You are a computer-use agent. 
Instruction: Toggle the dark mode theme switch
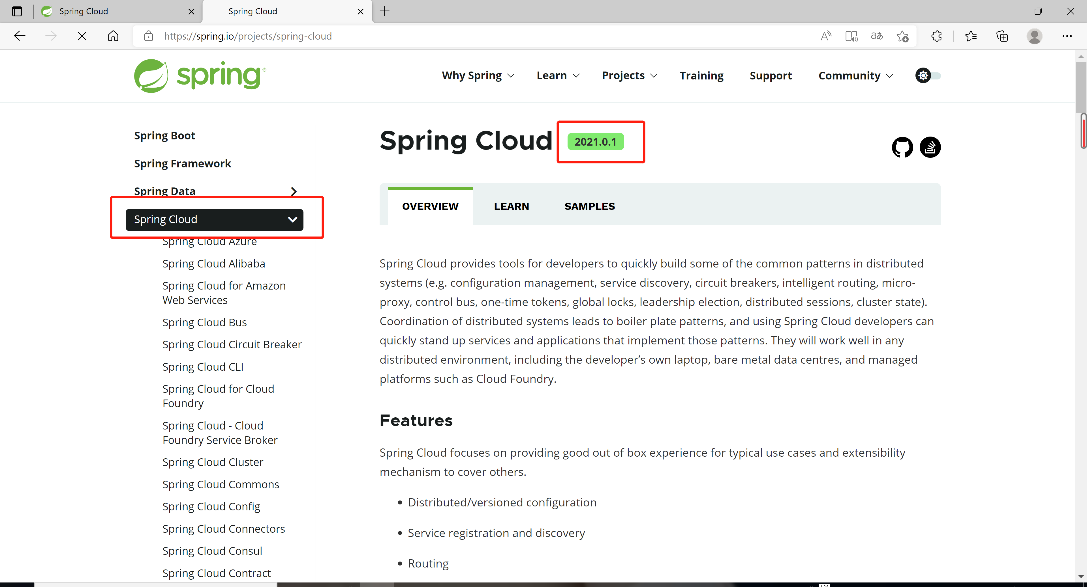click(x=928, y=76)
